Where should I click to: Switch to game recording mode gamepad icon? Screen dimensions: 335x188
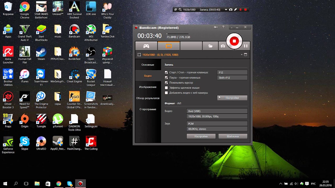click(146, 46)
